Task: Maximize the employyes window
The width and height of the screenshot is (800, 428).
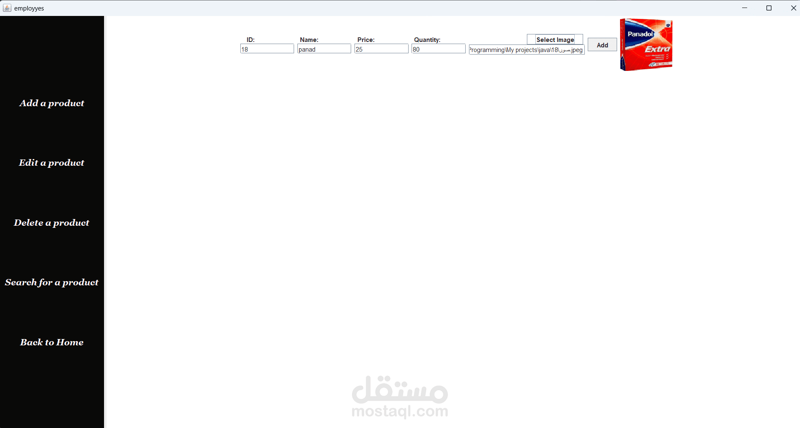Action: (769, 8)
